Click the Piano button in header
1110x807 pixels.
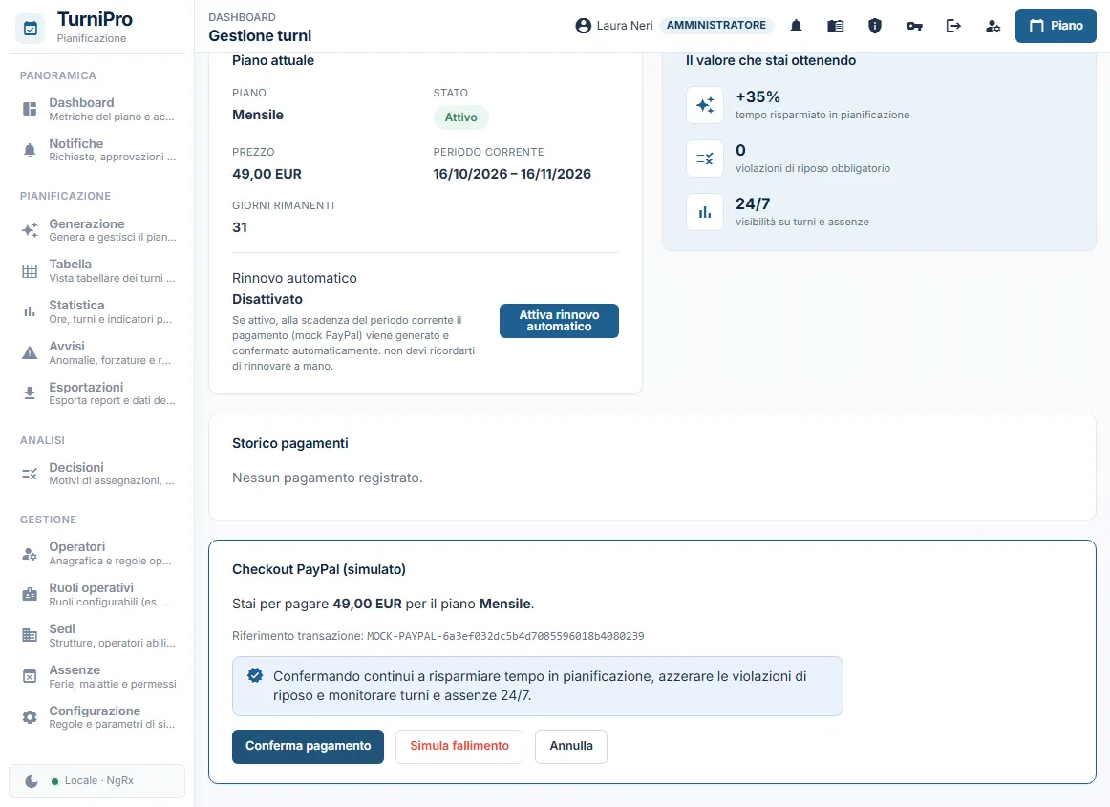tap(1056, 26)
